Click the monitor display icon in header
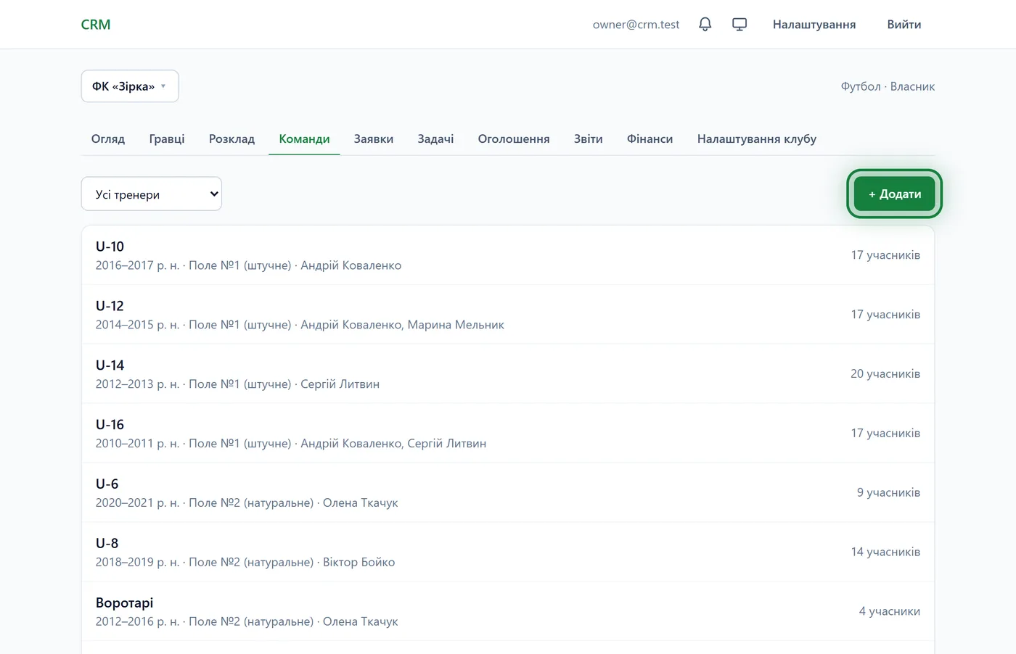This screenshot has height=654, width=1016. point(740,25)
